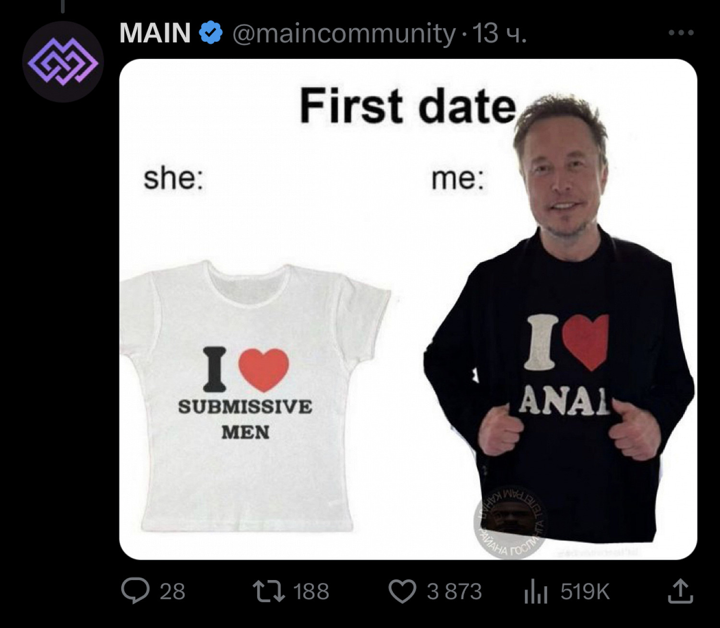The height and width of the screenshot is (628, 720).
Task: Click the share upload arrow icon
Action: tap(681, 591)
